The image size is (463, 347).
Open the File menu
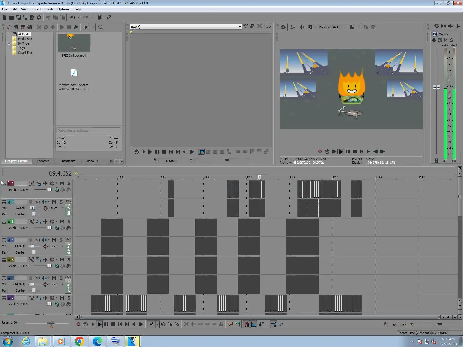pos(5,9)
